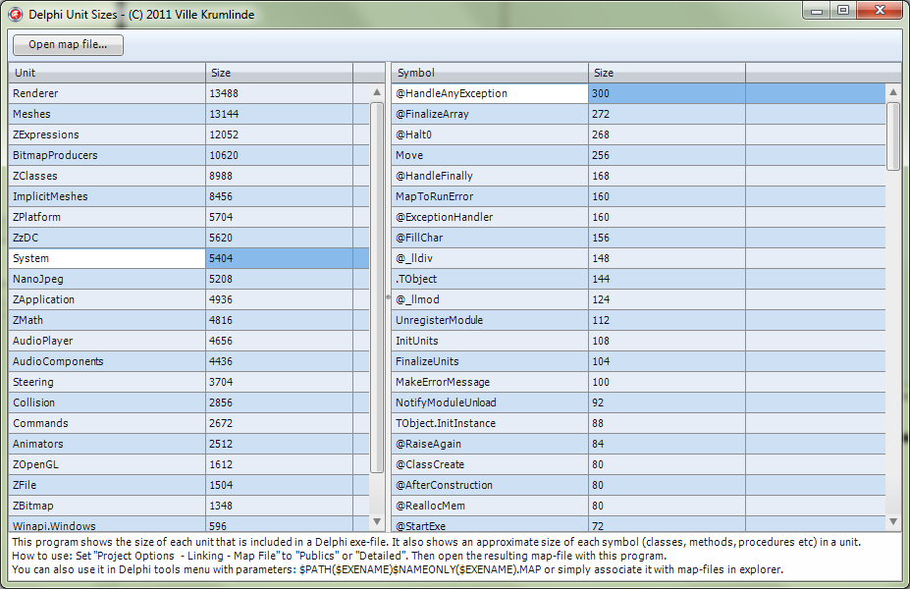Click the unit list scrollbar thumb
This screenshot has width=910, height=589.
point(377,288)
